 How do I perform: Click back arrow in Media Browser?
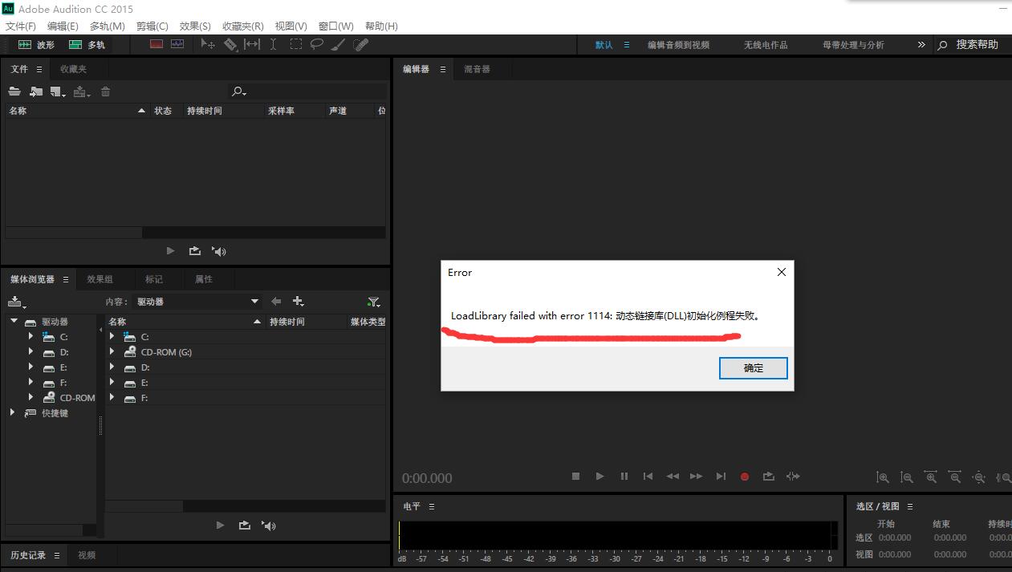tap(276, 302)
